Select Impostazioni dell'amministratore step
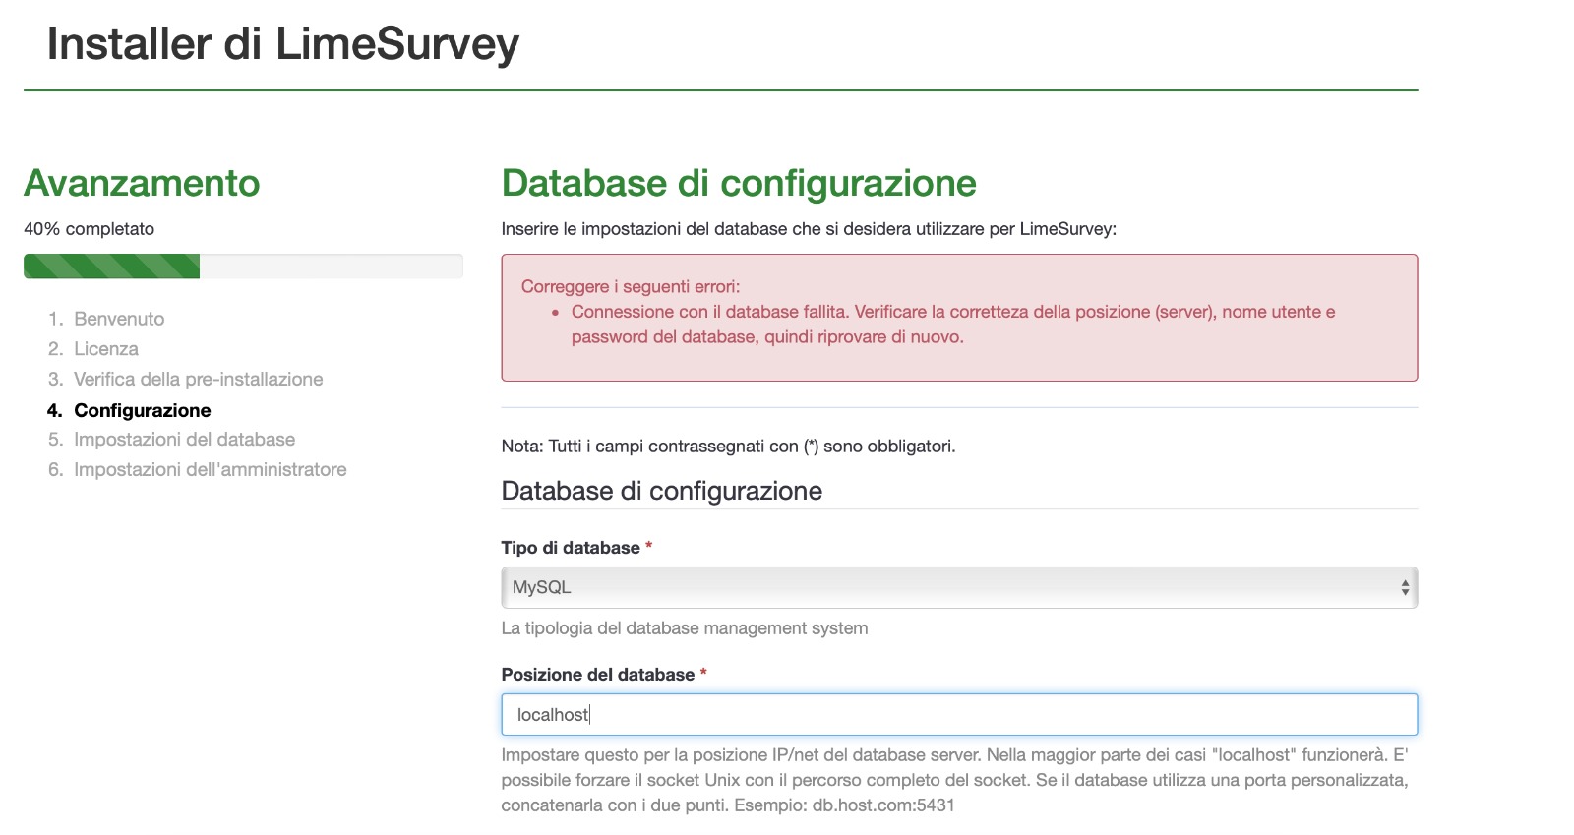This screenshot has height=835, width=1574. pyautogui.click(x=210, y=470)
